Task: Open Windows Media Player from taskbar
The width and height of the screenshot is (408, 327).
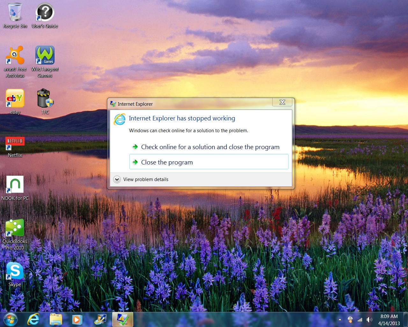Action: (x=77, y=319)
